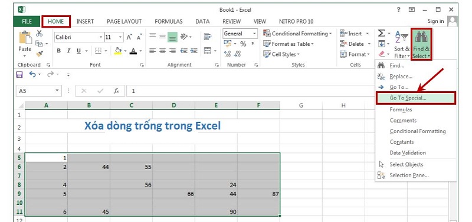Open Sort & Filter menu
This screenshot has width=472, height=222.
click(x=402, y=45)
